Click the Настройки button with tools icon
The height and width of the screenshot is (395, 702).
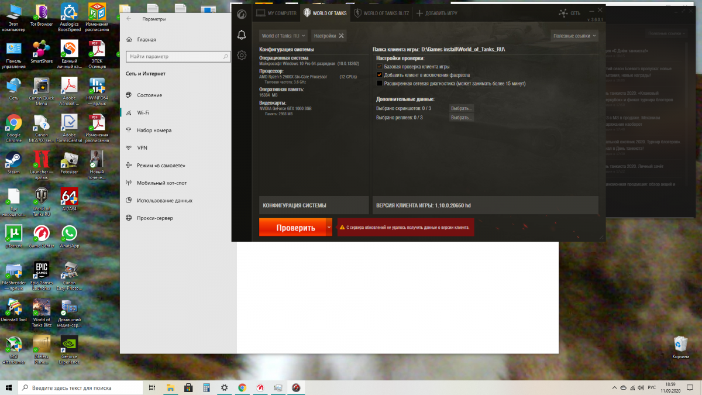[329, 36]
